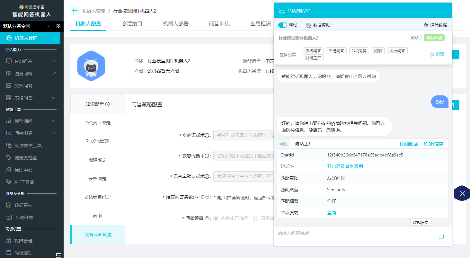Click the 图谱问答 sidebar icon

[9, 74]
